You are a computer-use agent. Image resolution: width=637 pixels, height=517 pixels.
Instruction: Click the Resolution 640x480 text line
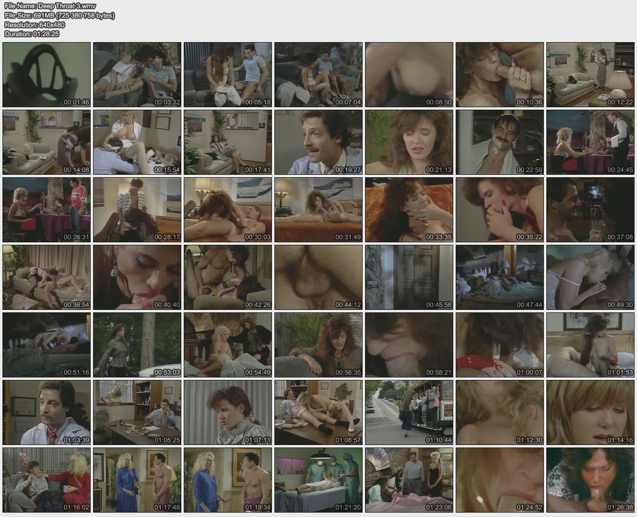(x=35, y=25)
